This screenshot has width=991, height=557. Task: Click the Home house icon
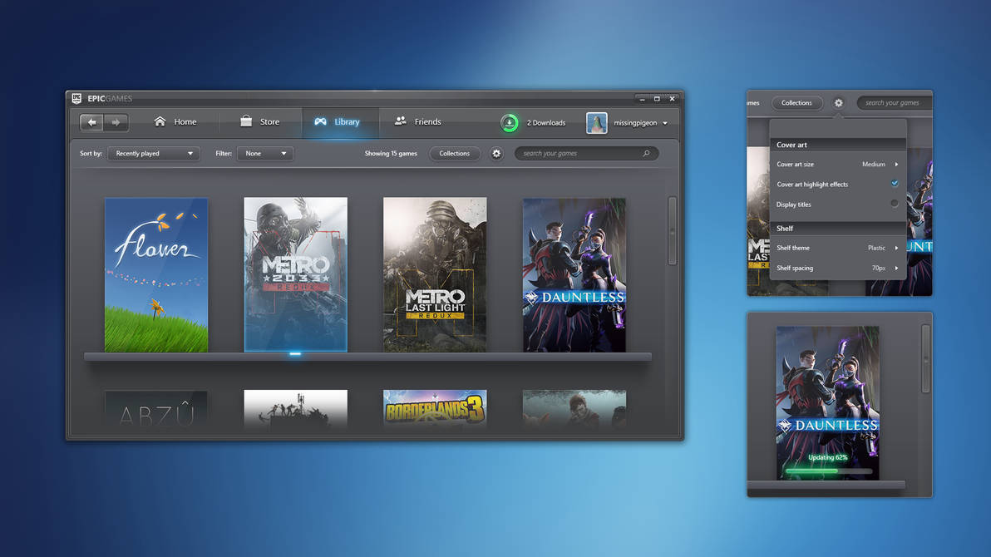pyautogui.click(x=160, y=121)
